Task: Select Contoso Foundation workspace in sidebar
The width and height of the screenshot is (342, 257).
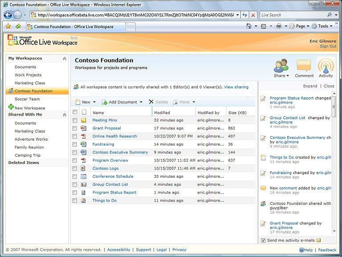Action: (37, 91)
